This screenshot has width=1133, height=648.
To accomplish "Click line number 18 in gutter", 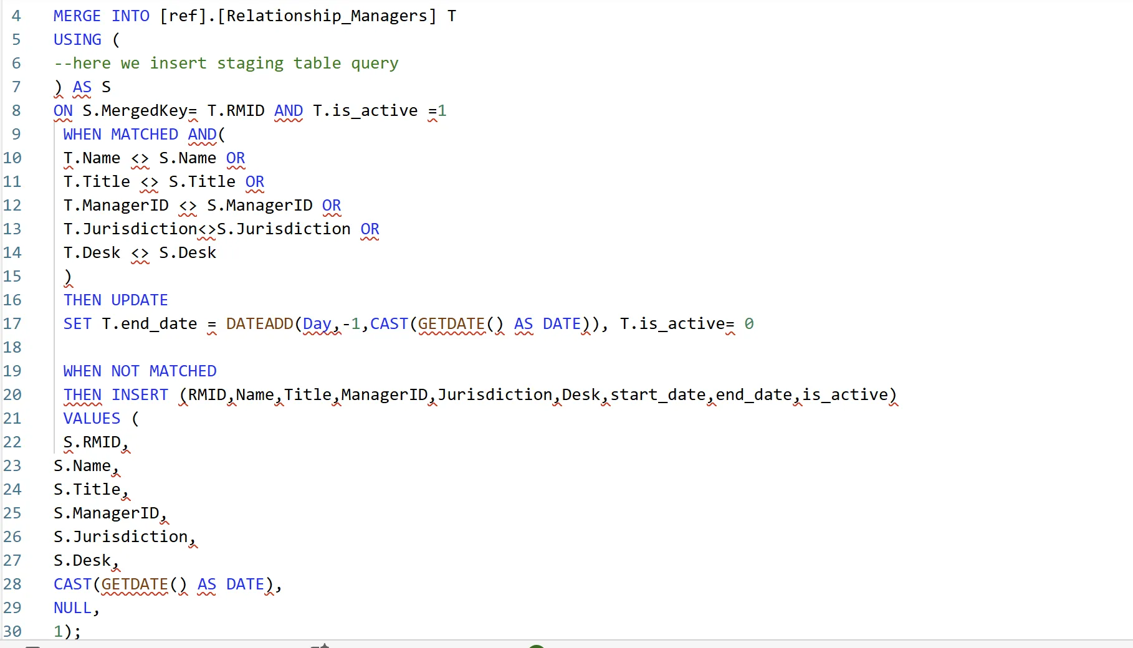I will pos(12,347).
